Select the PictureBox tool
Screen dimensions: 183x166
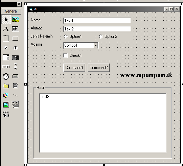[x=16, y=20]
